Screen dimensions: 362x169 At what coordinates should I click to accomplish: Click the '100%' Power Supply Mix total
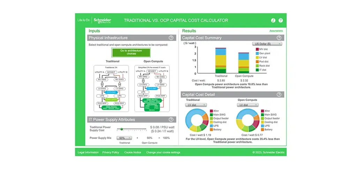pyautogui.click(x=166, y=138)
